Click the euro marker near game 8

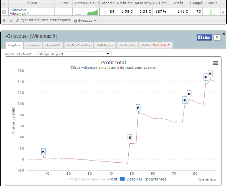pos(43,152)
